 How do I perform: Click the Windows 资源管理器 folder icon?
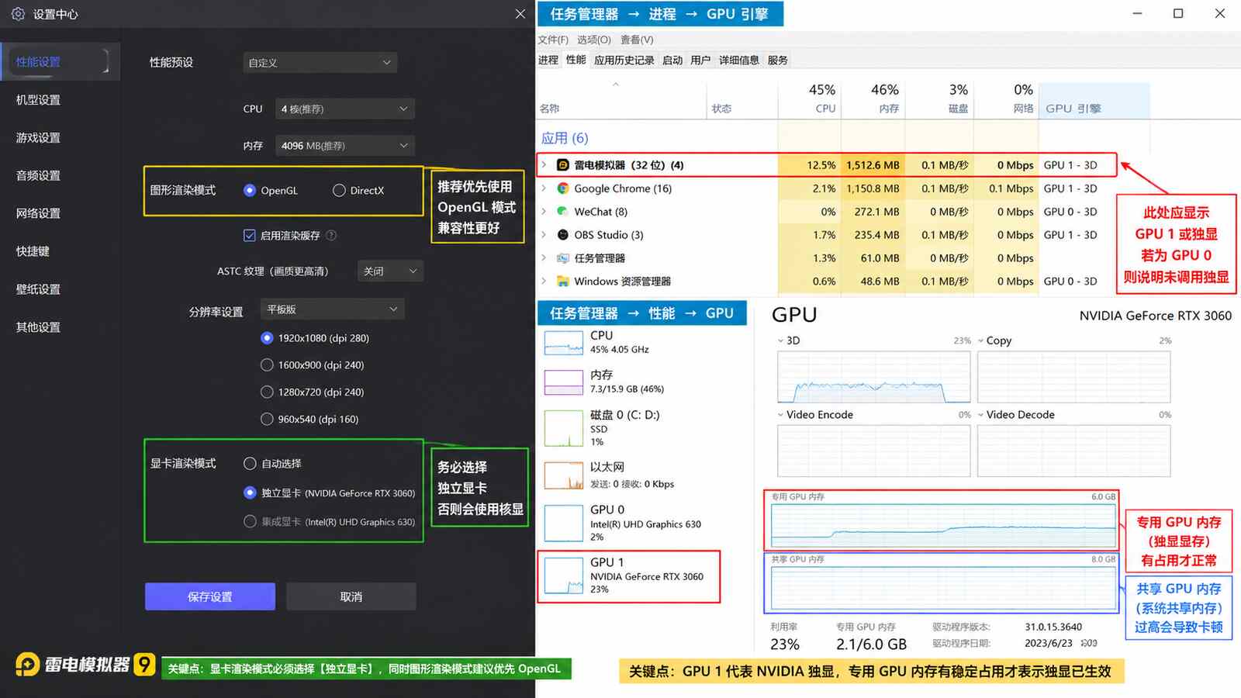click(563, 282)
